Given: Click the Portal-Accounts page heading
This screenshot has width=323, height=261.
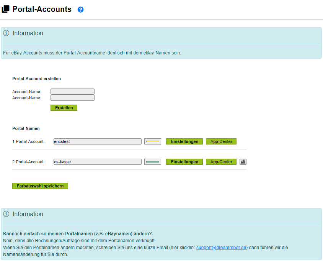Looking at the screenshot, I should 42,9.
